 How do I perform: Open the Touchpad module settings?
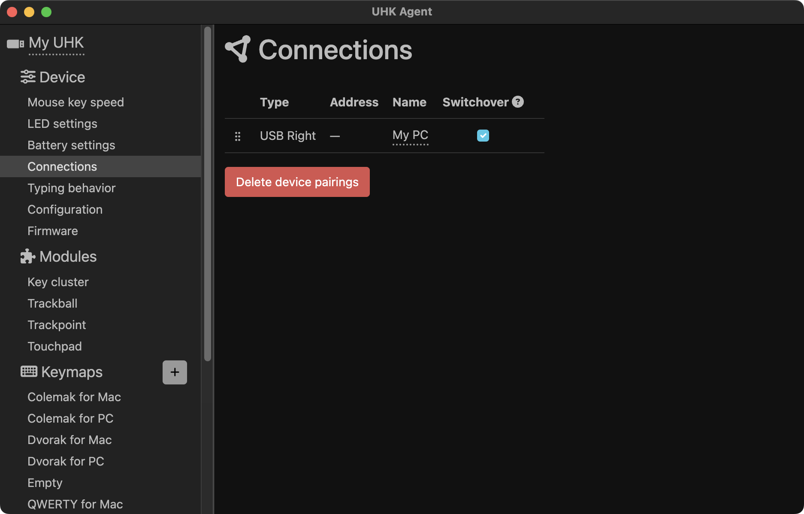click(54, 346)
